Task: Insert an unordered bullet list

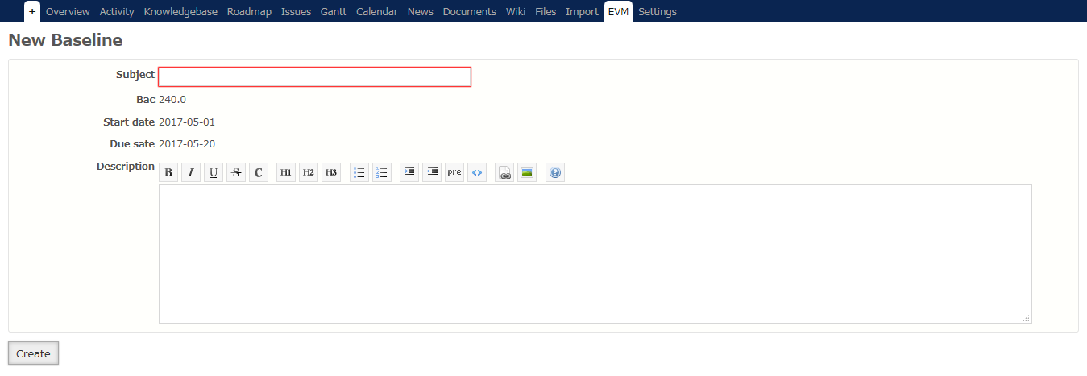Action: click(x=359, y=172)
